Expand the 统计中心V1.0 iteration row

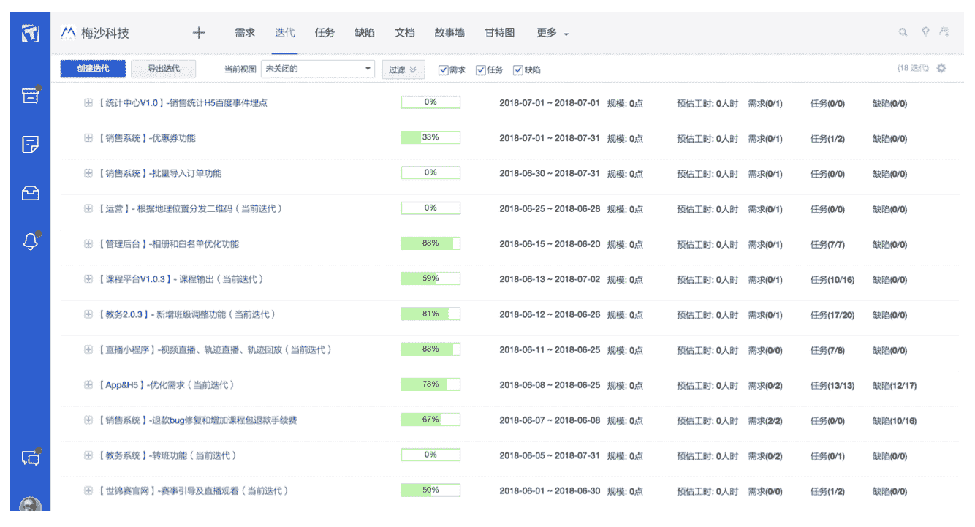88,103
